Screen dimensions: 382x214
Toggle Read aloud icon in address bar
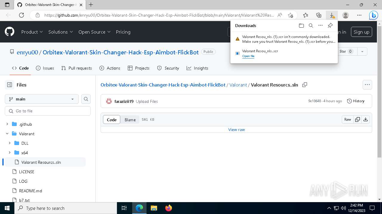[280, 15]
